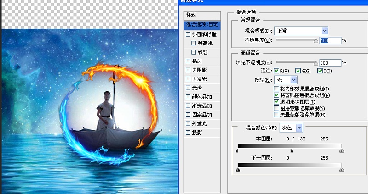This screenshot has height=194, width=368.
Task: Open the 挖空 dropdown showing 无
Action: (286, 80)
